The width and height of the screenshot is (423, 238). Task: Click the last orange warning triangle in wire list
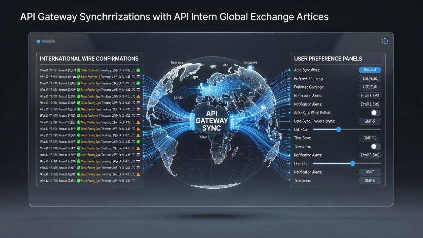(x=138, y=174)
